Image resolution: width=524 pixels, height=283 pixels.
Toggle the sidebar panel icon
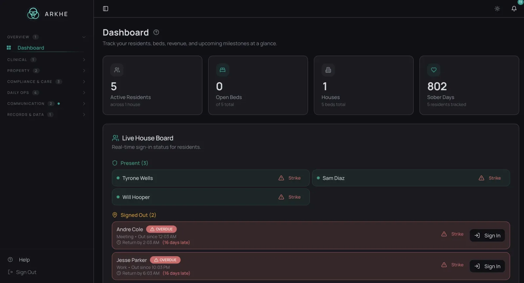[105, 8]
